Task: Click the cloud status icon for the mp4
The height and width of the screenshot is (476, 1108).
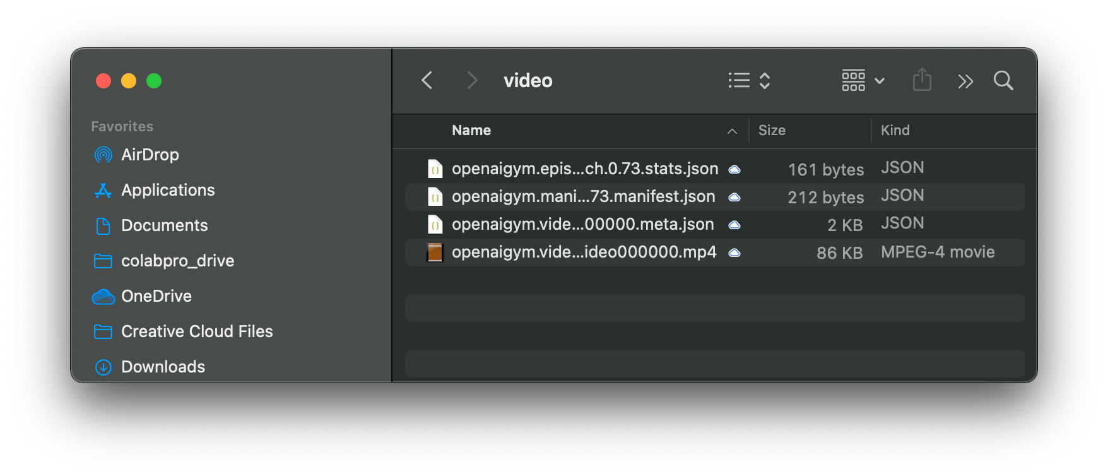Action: 734,253
